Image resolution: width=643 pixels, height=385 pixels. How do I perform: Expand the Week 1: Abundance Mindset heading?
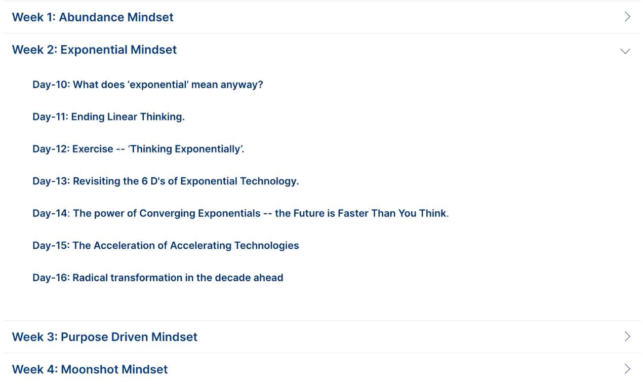pyautogui.click(x=93, y=17)
